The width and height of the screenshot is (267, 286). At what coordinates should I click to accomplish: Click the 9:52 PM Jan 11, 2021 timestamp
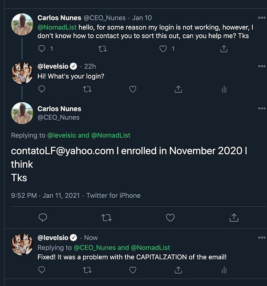point(46,195)
